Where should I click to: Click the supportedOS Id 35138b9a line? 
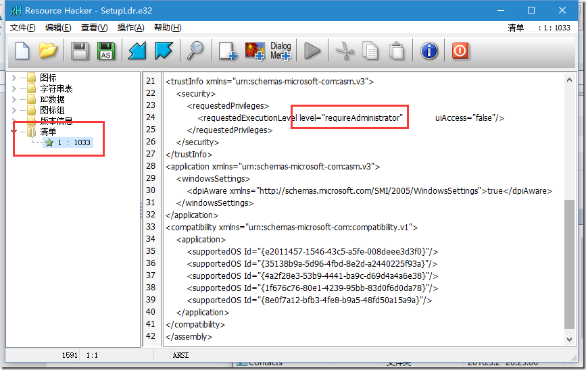click(x=312, y=263)
